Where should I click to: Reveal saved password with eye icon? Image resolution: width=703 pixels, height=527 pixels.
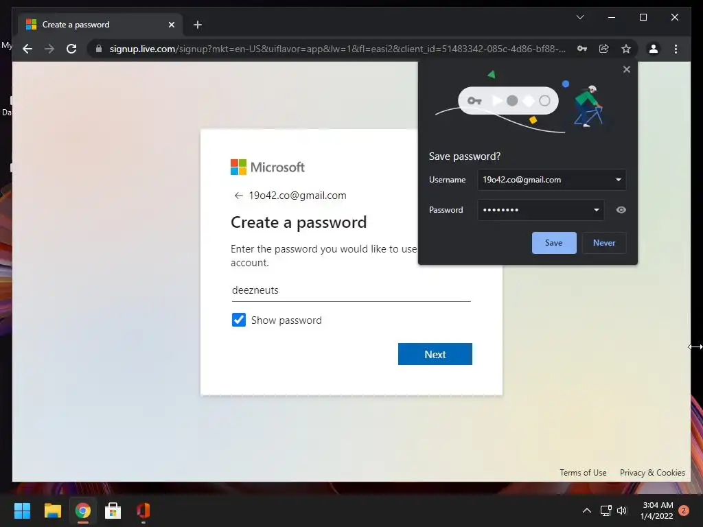click(621, 210)
